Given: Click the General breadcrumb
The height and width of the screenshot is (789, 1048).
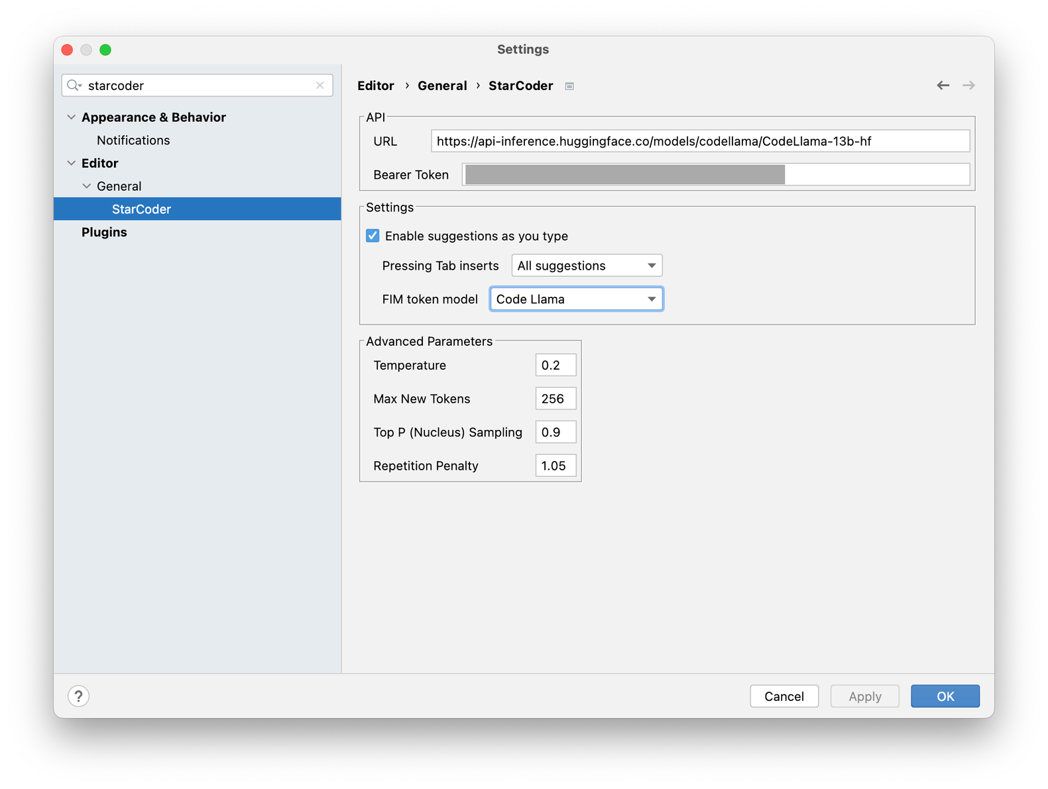Looking at the screenshot, I should [442, 85].
